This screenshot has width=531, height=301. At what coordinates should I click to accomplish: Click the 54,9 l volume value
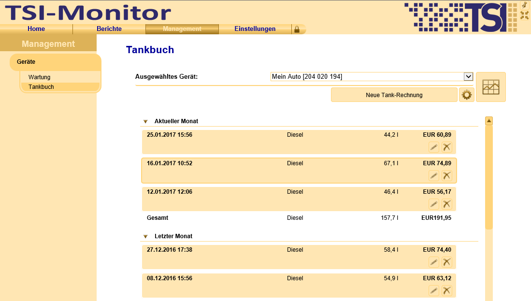coord(391,278)
